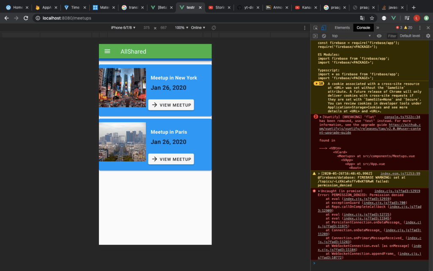
Task: Click View Meetup for New York
Action: click(x=171, y=105)
